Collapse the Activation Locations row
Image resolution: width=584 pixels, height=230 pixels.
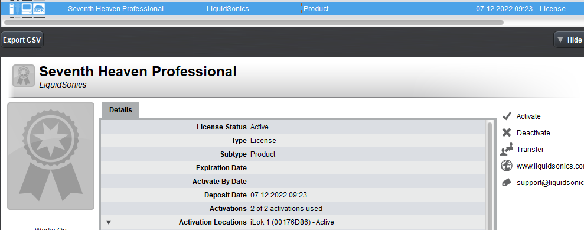click(x=109, y=222)
